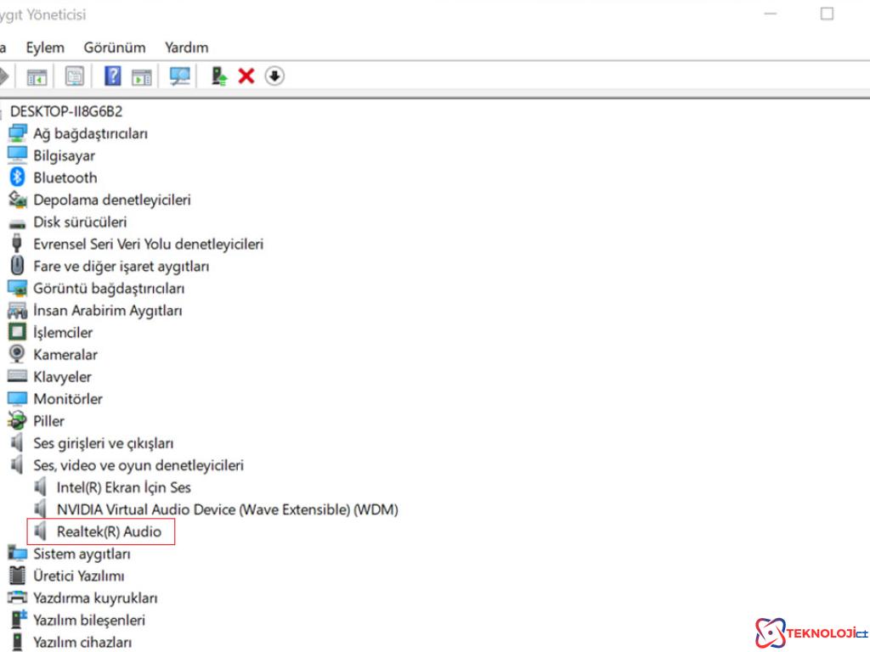Viewport: 870px width, 652px height.
Task: Open the Yardım menu
Action: pyautogui.click(x=186, y=48)
